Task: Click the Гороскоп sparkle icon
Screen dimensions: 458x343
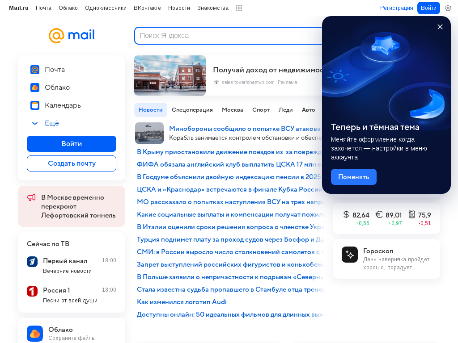Action: (x=350, y=255)
